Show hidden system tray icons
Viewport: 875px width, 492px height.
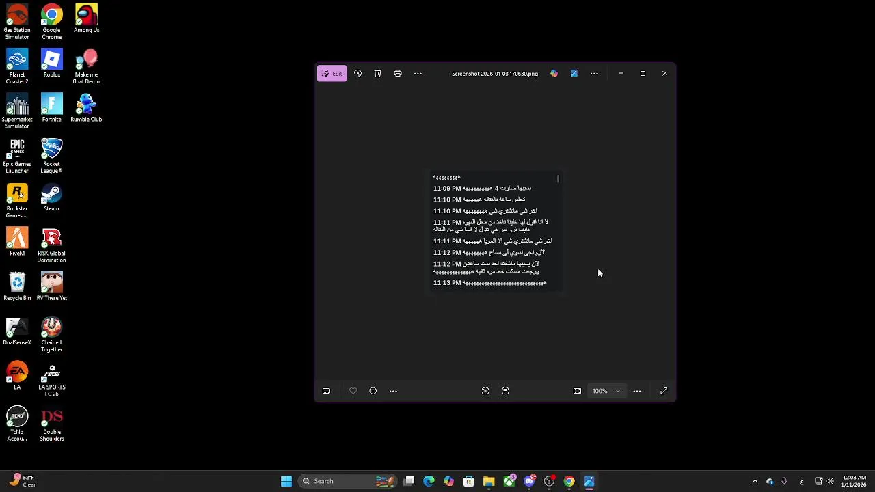755,481
